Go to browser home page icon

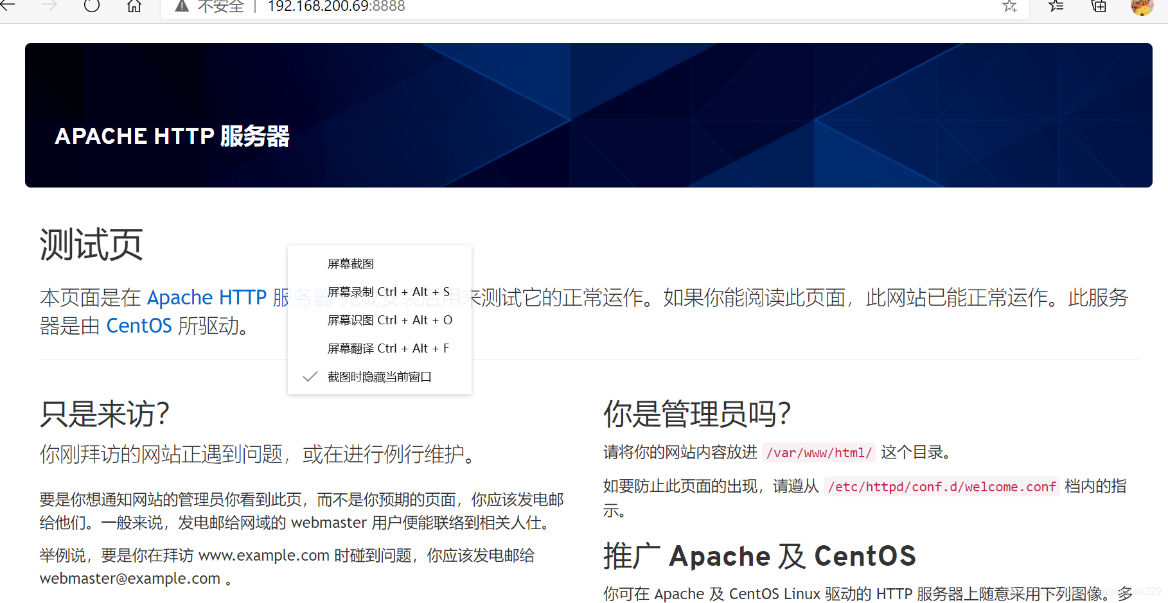coord(134,6)
